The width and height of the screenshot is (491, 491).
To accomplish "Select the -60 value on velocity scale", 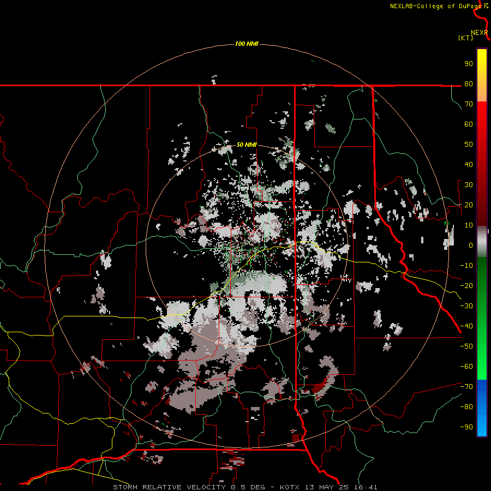I will [x=466, y=367].
